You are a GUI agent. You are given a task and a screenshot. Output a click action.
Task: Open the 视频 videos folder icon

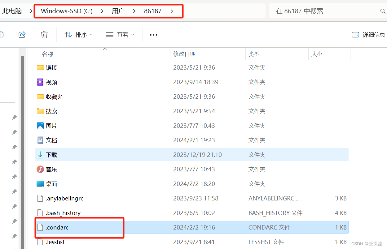(41, 82)
